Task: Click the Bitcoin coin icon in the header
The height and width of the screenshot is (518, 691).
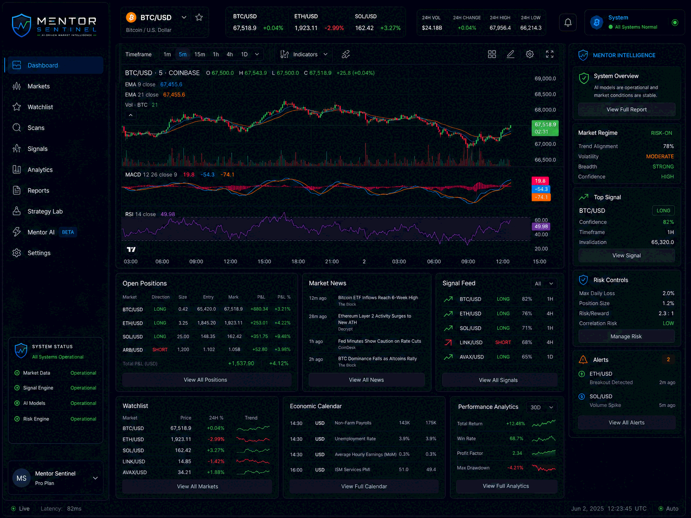Action: click(x=131, y=17)
